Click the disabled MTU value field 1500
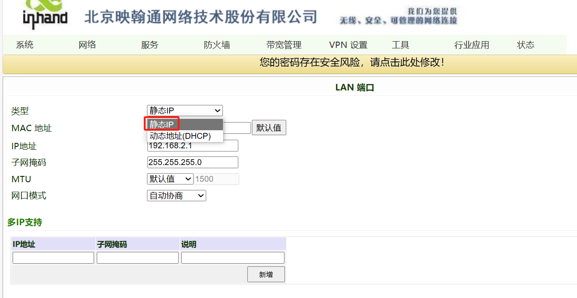The width and height of the screenshot is (577, 298). tap(217, 179)
